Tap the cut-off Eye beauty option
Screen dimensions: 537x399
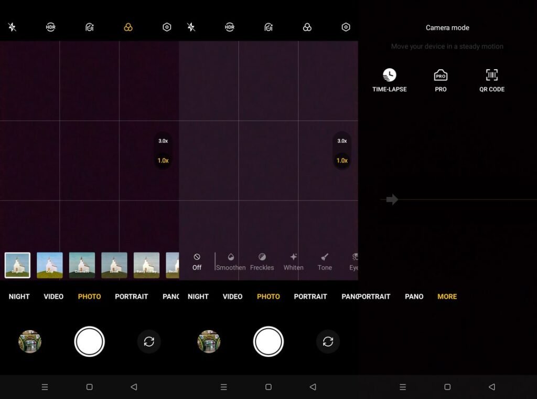point(354,262)
